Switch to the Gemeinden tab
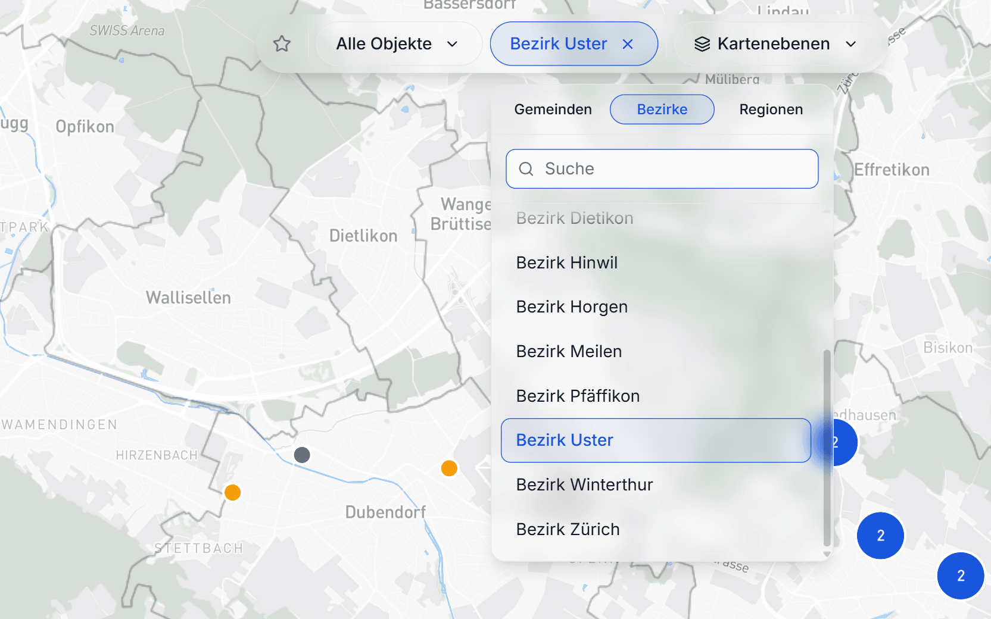 click(x=553, y=110)
